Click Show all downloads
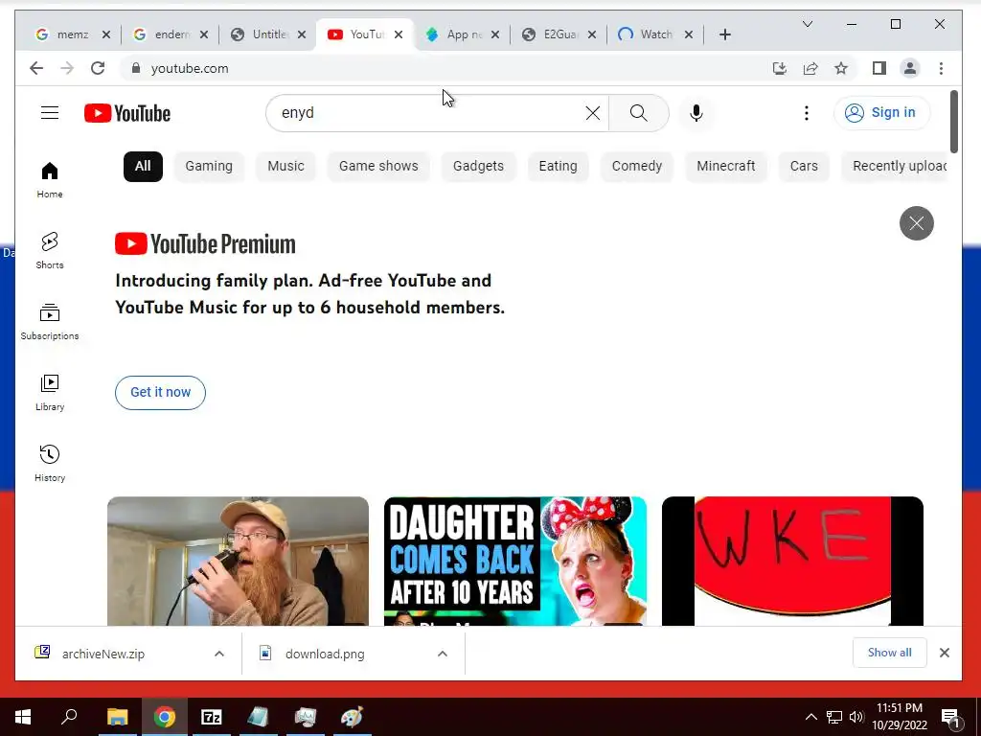Viewport: 981px width, 736px height. pyautogui.click(x=889, y=653)
